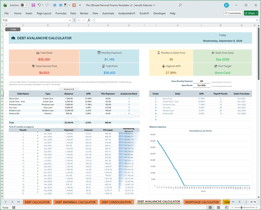Expand the Name Box dropdown arrow
This screenshot has height=210, width=261.
[x=70, y=20]
